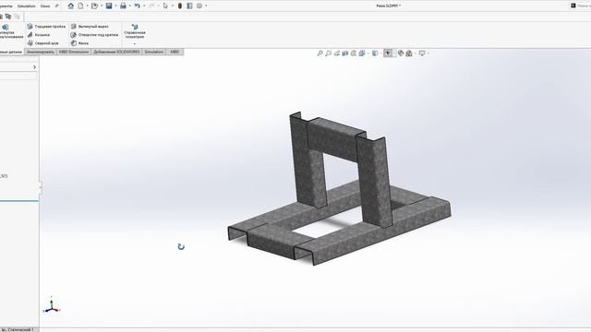The image size is (591, 332).
Task: Select the welded frame model in viewport
Action: pos(339,188)
